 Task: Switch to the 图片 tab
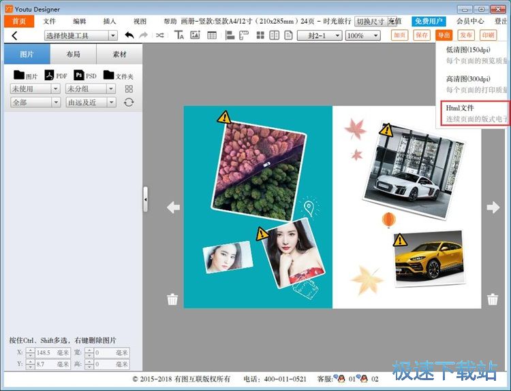tap(27, 54)
